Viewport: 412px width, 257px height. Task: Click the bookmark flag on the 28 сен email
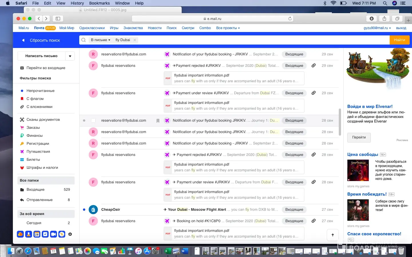coord(158,121)
